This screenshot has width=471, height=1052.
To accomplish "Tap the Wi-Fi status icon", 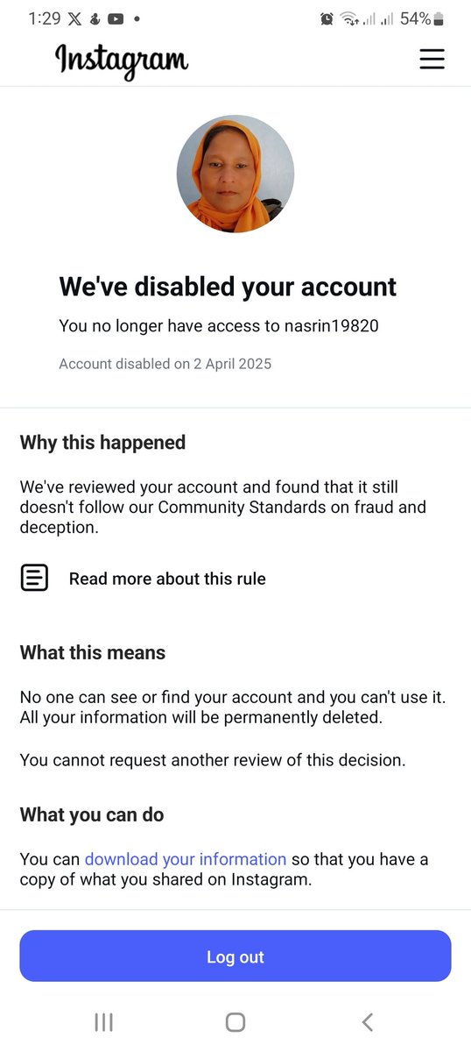I will [350, 18].
